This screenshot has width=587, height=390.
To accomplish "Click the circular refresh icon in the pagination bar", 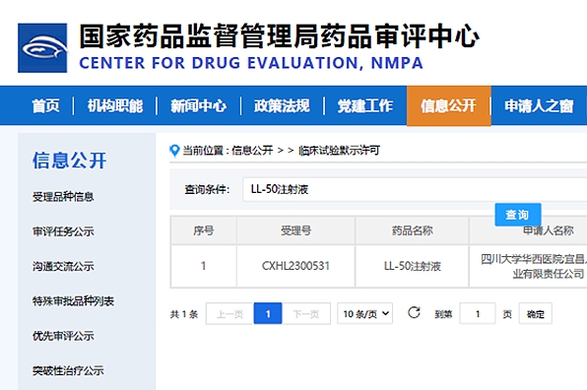I will 414,312.
